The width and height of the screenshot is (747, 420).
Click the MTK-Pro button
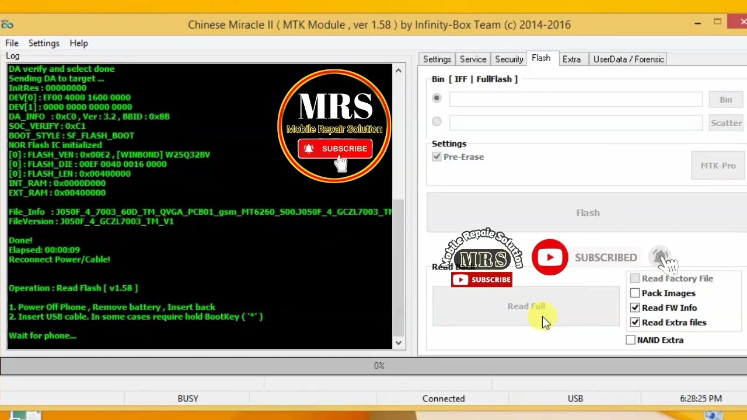pos(718,166)
